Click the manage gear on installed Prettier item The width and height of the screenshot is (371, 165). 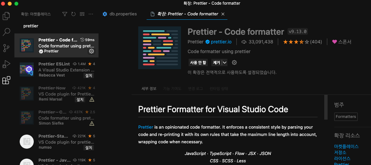(91, 51)
